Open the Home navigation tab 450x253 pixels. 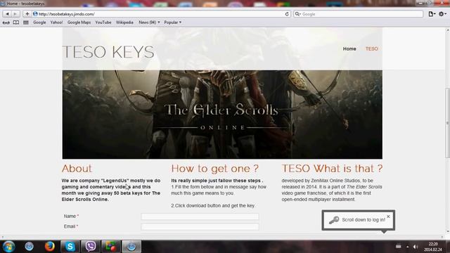coord(349,48)
